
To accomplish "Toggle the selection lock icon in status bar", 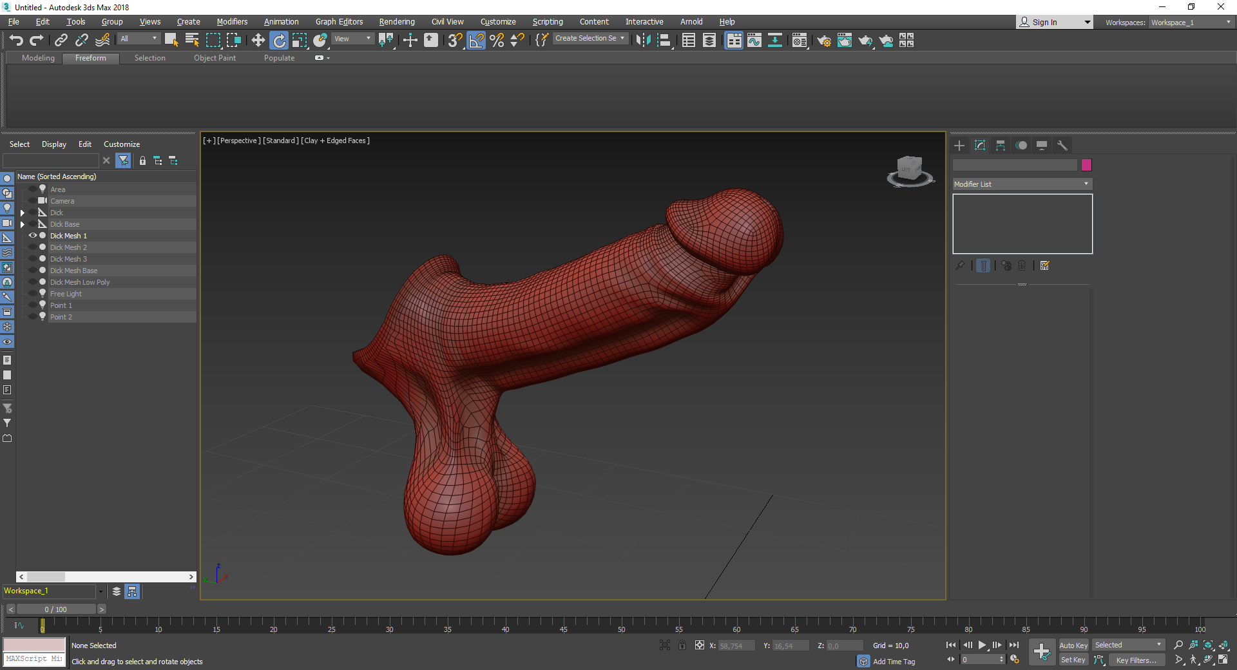I will [x=682, y=645].
